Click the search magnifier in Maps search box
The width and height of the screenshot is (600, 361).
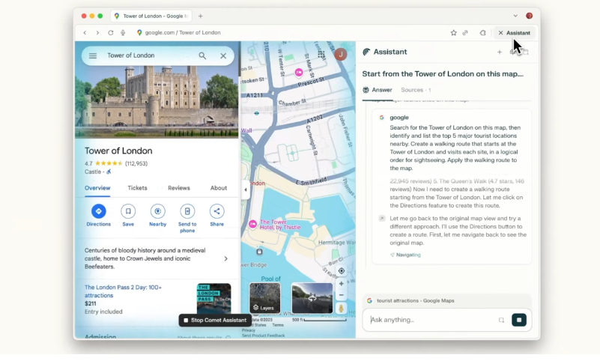pos(202,56)
